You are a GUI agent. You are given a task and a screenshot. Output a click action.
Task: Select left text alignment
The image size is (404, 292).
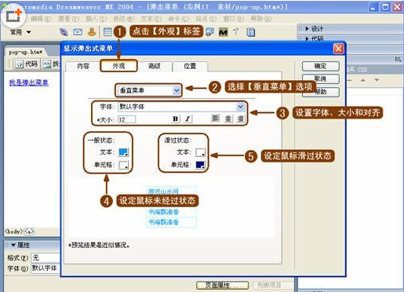(x=216, y=119)
